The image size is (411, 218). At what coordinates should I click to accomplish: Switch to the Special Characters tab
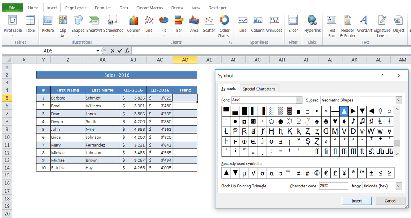tap(259, 89)
